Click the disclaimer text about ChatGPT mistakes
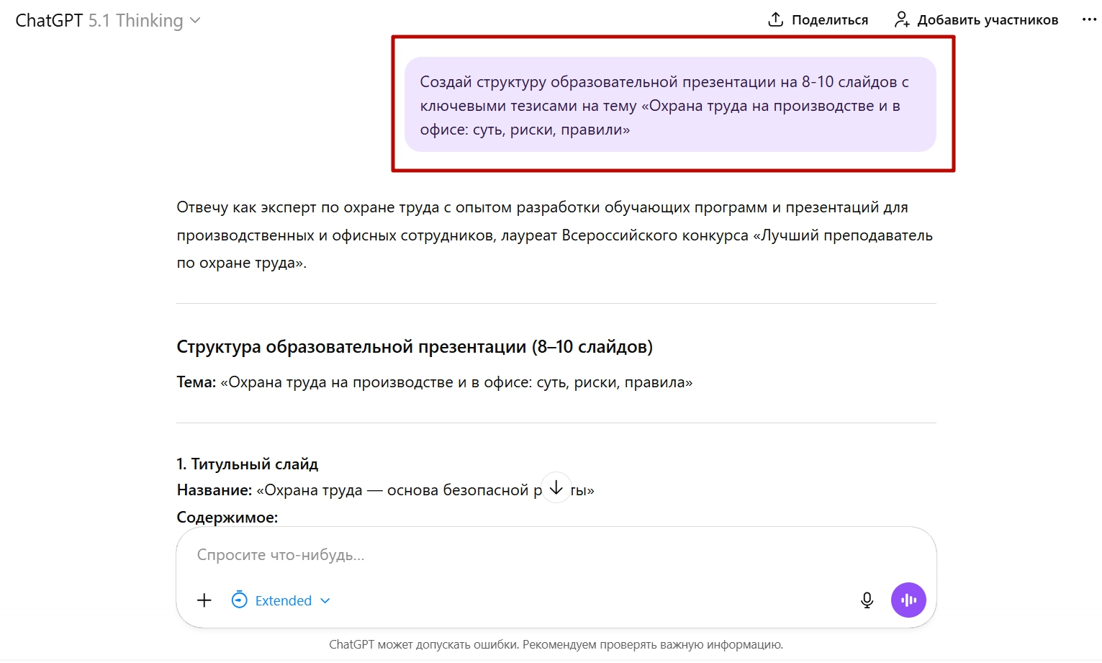 point(556,644)
